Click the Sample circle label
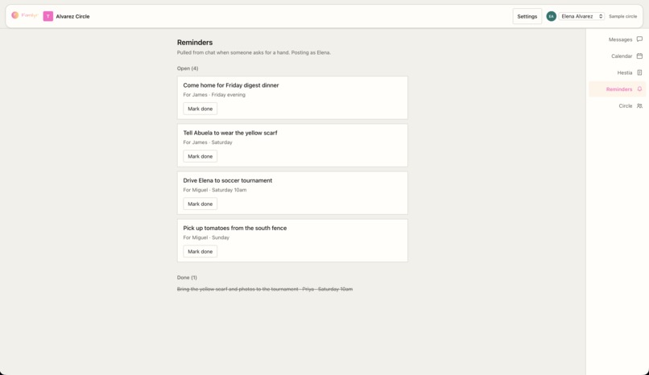 [x=622, y=16]
